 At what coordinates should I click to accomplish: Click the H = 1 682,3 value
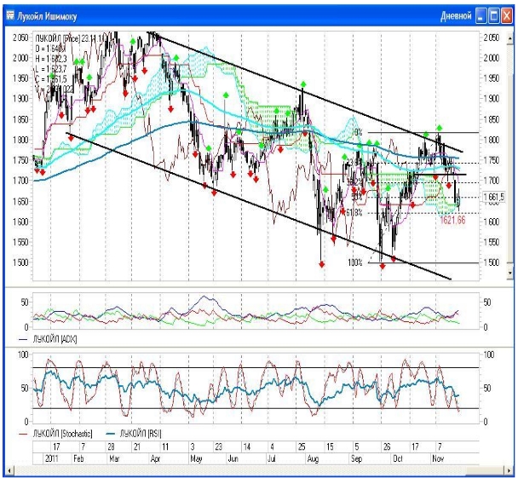[51, 59]
